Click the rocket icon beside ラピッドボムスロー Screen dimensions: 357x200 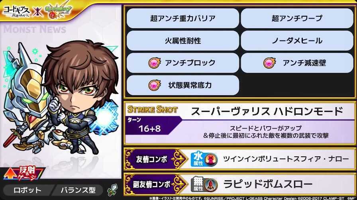[x=211, y=185]
